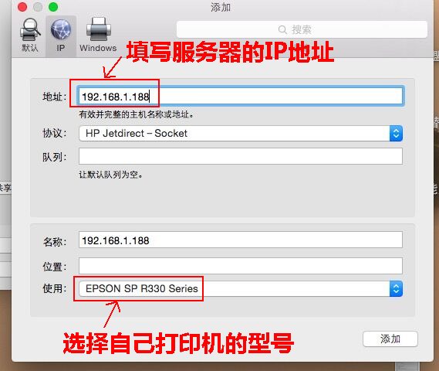Switch to the 默认 tab label
Viewport: 439px width, 371px height.
point(30,48)
